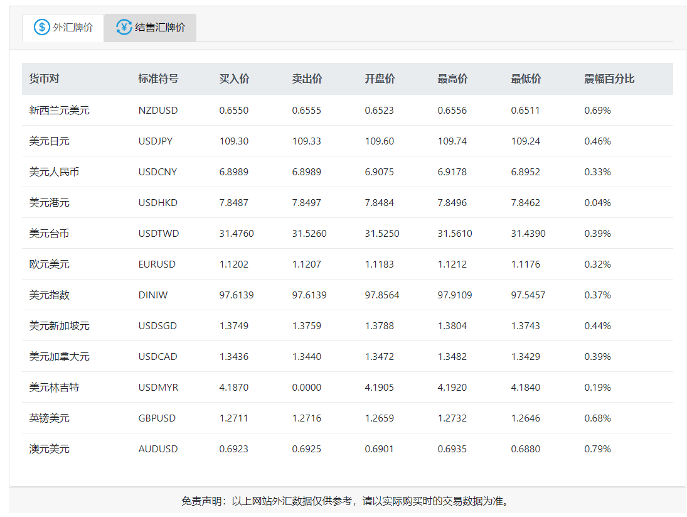Click the USDCAD symbol cell
Image resolution: width=687 pixels, height=517 pixels.
pyautogui.click(x=157, y=357)
